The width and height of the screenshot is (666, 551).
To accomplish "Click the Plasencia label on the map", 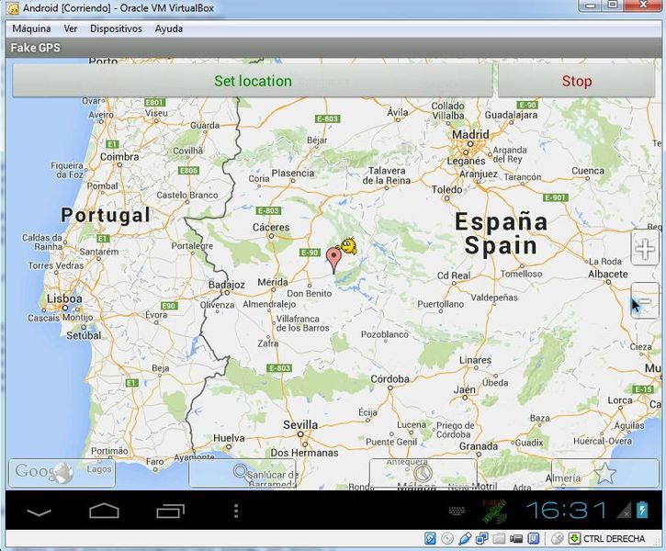I will [x=293, y=173].
